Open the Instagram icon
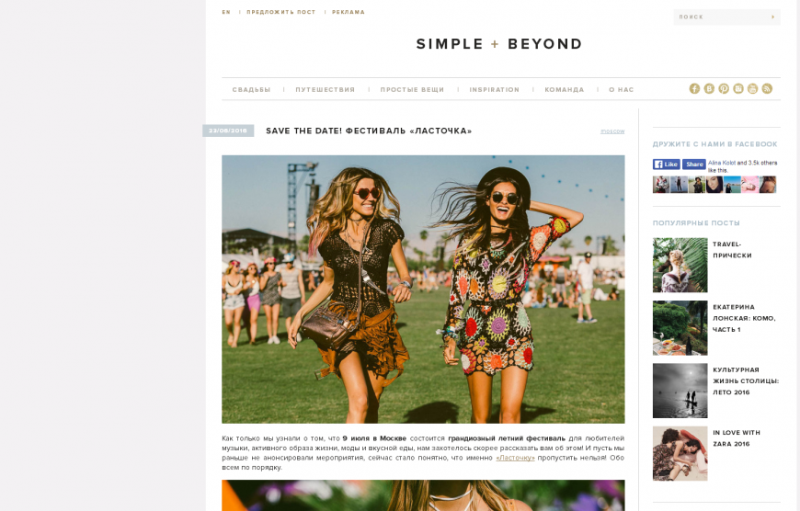Screen dimensions: 800x511 [738, 89]
